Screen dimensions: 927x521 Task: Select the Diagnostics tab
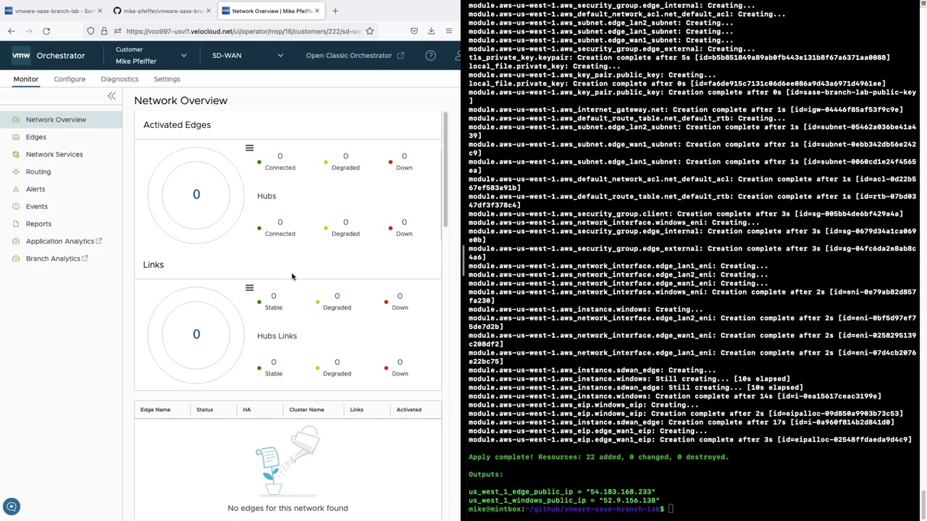[x=119, y=79]
